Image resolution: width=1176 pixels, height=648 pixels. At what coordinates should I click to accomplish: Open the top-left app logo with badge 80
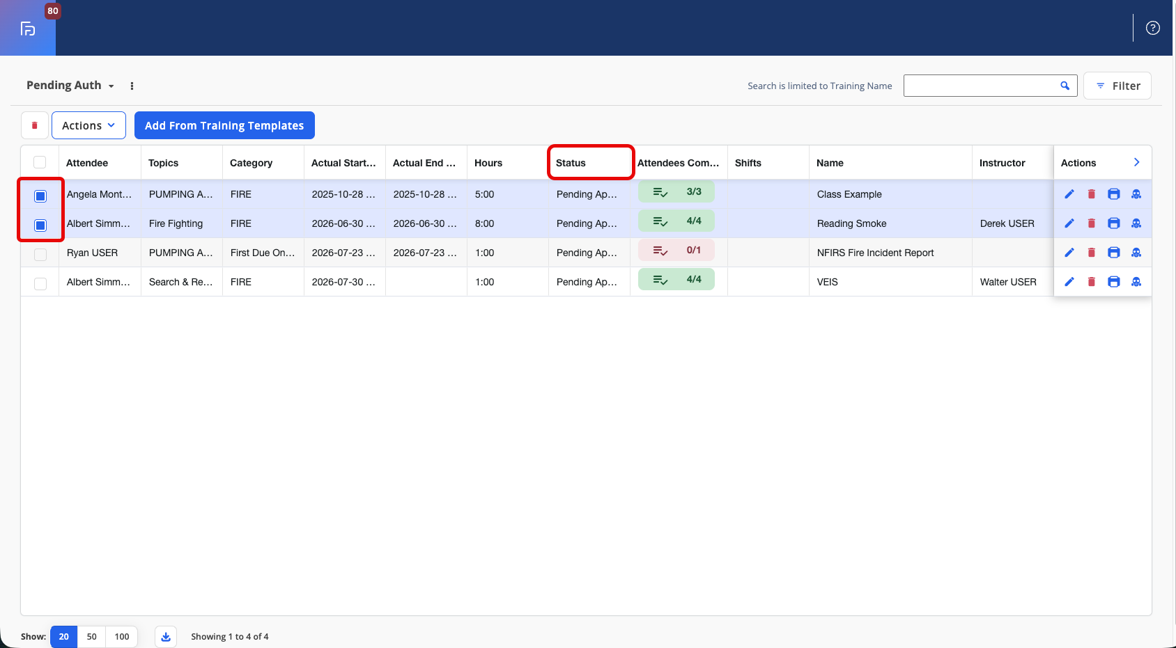pos(28,28)
